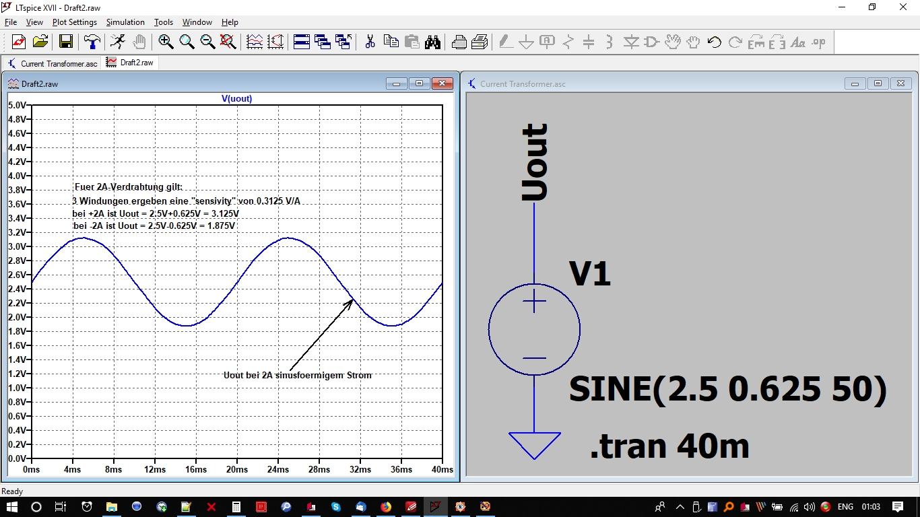Viewport: 920px width, 517px height.
Task: Select the Draft2.raw tab
Action: [131, 63]
